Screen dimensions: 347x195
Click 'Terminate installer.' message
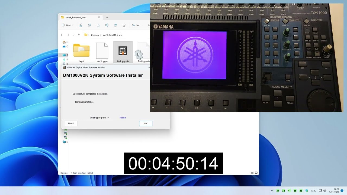[x=84, y=102]
